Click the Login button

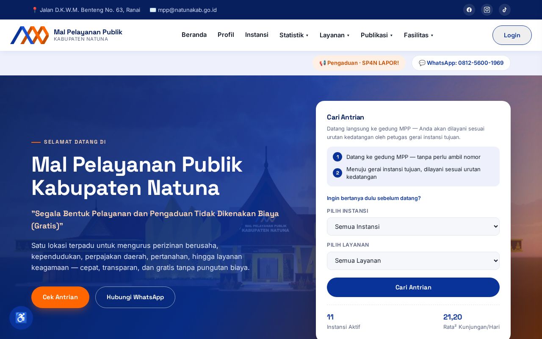click(x=512, y=35)
